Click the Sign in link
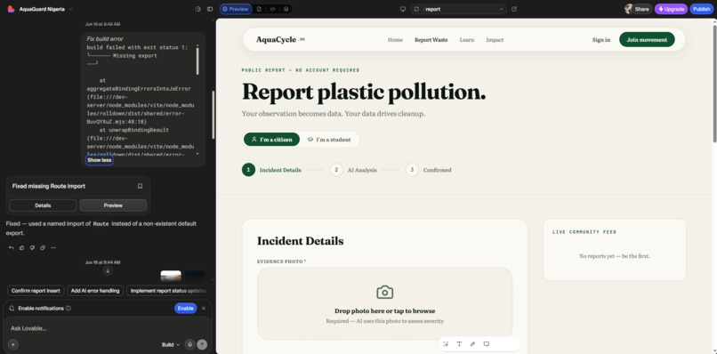This screenshot has width=717, height=354. (600, 40)
